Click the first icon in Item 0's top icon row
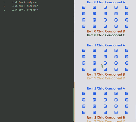The height and width of the screenshot is (122, 136). [84, 7]
